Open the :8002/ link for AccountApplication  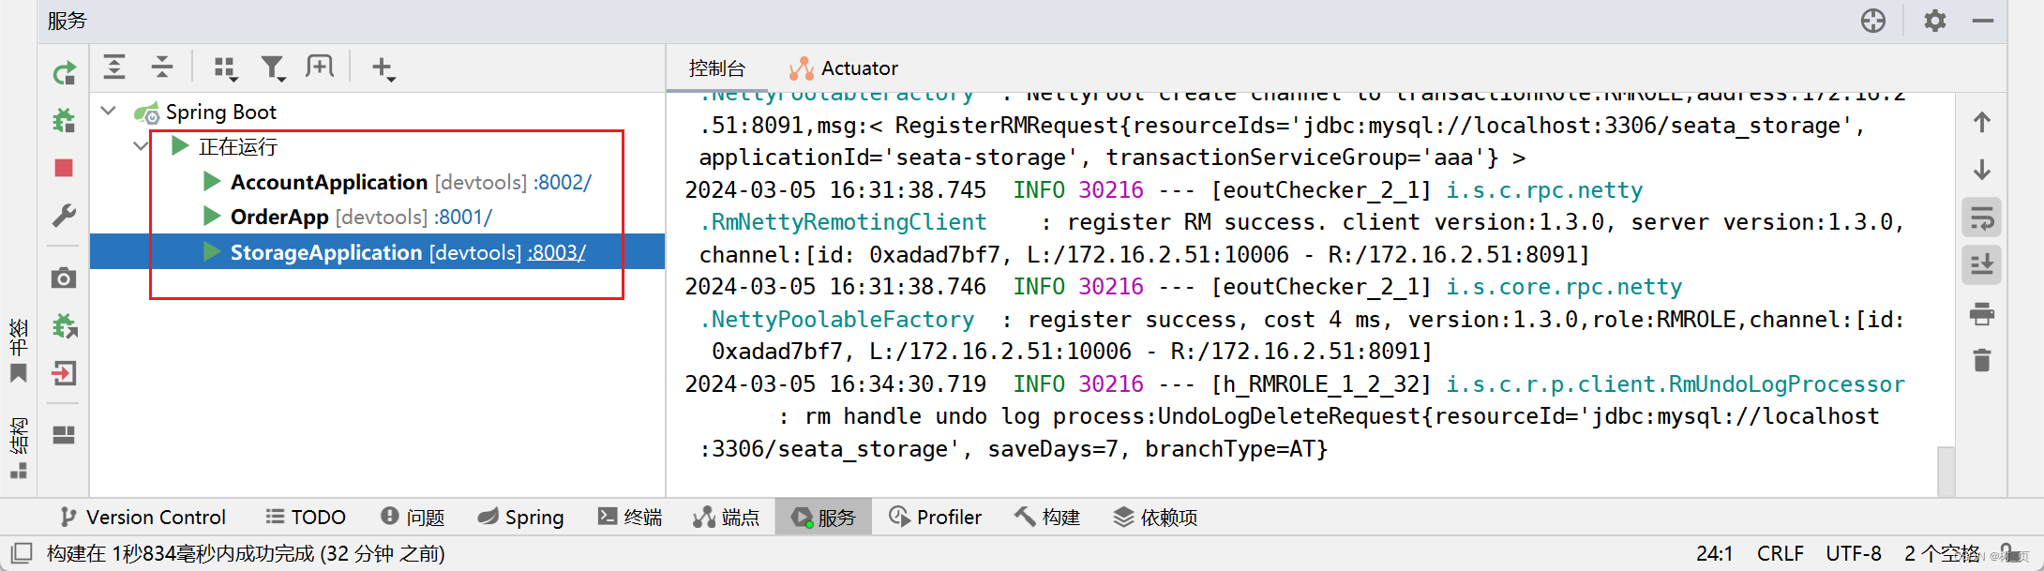[563, 182]
